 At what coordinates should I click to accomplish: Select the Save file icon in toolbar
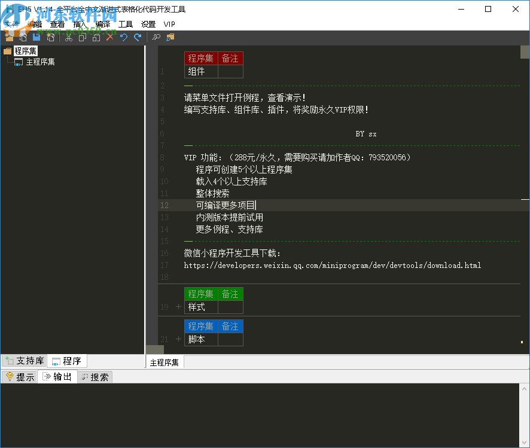click(x=36, y=37)
